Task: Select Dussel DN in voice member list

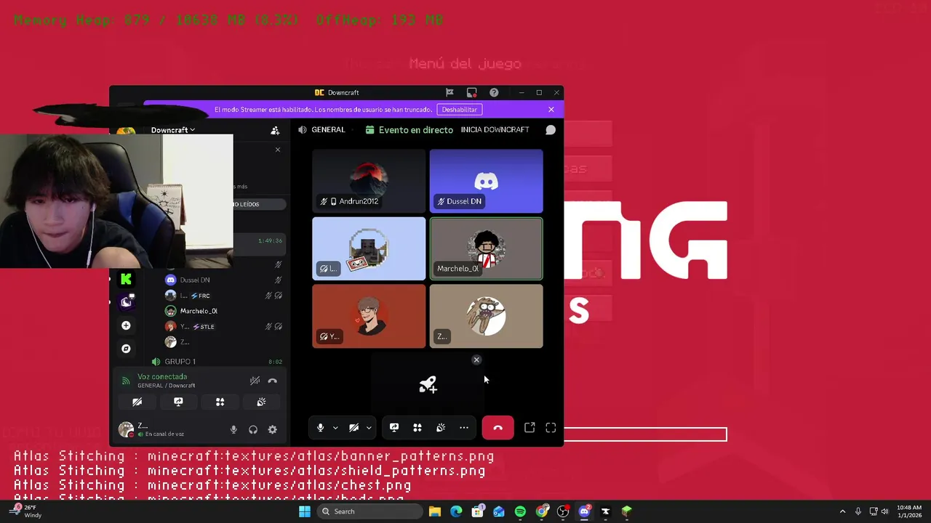Action: (x=224, y=280)
